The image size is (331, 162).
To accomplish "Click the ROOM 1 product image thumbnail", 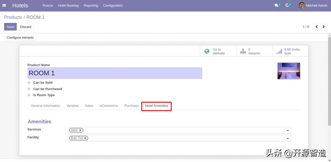I will tap(289, 71).
